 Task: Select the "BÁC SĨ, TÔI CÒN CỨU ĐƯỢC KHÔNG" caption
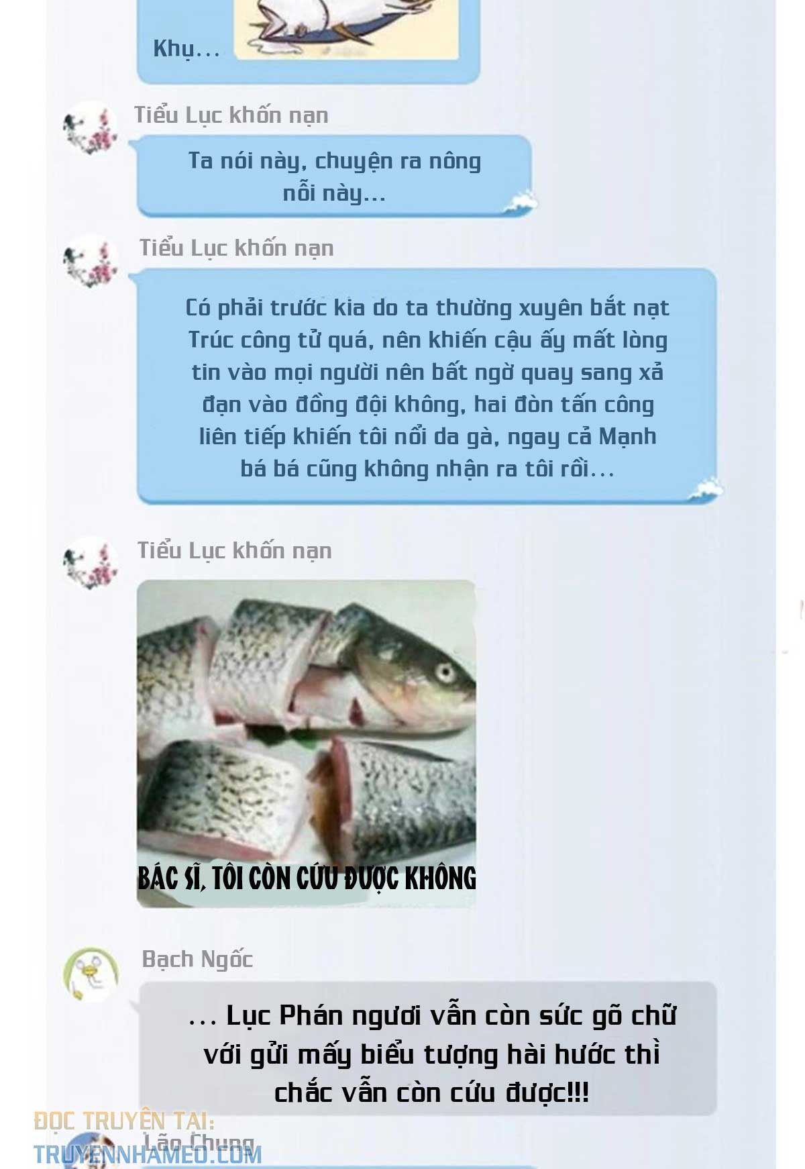307,878
